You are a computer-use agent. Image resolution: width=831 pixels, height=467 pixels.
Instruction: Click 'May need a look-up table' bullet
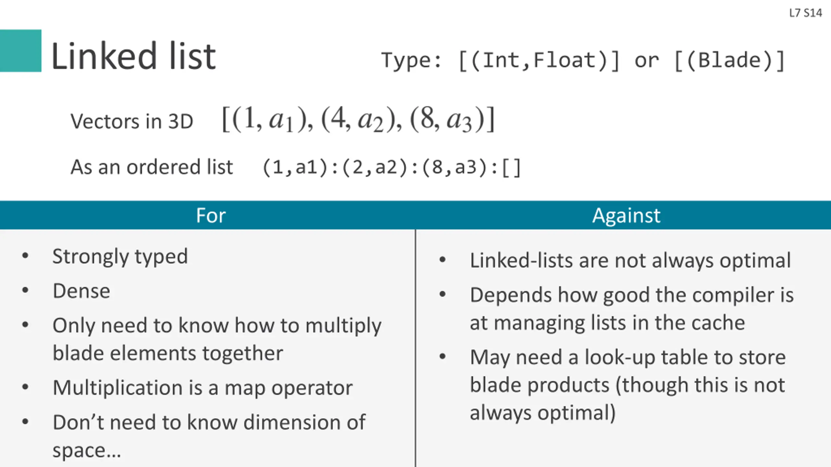point(628,357)
